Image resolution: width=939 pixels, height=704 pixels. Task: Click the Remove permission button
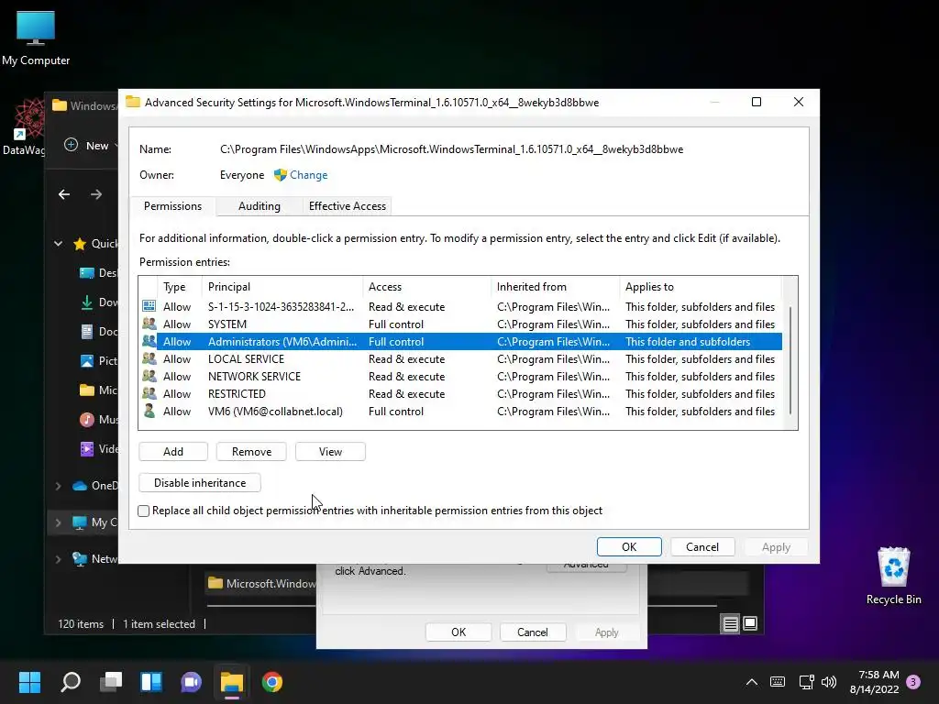[251, 451]
